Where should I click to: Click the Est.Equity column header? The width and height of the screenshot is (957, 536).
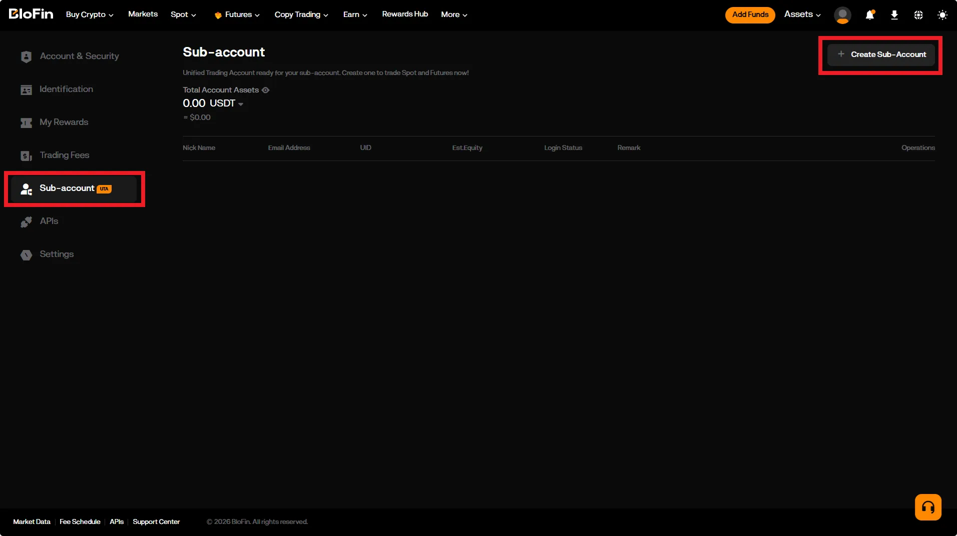[x=467, y=148]
